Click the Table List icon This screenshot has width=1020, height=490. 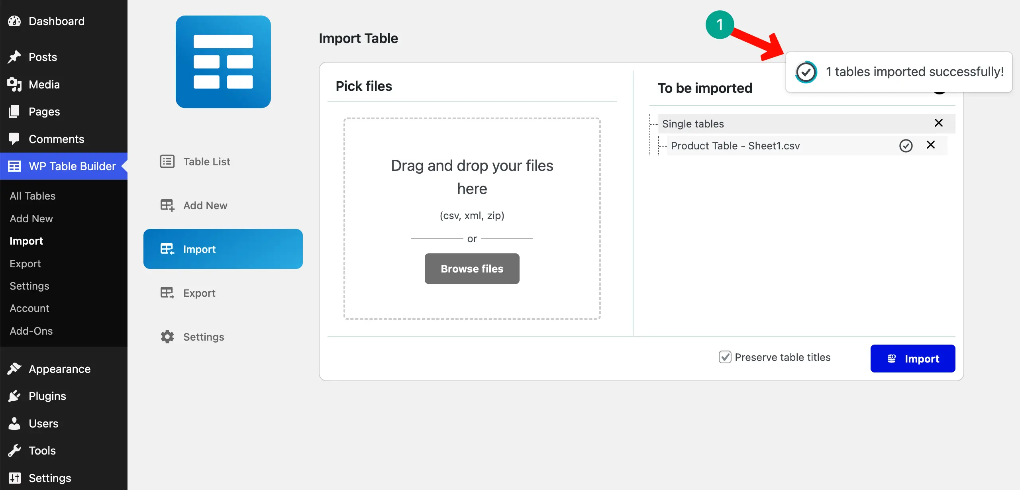[x=167, y=161]
